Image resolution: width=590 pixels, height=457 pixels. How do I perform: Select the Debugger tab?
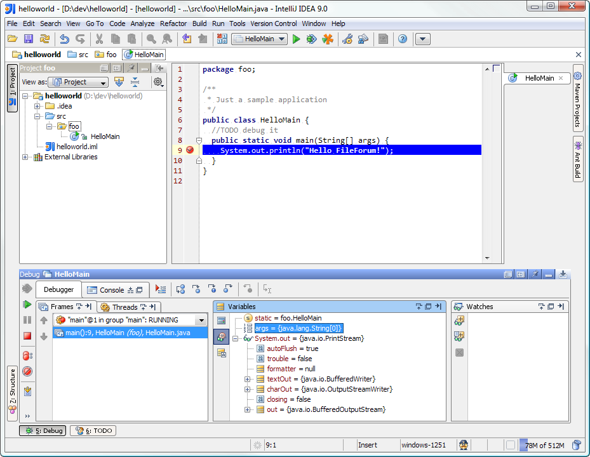pos(58,289)
